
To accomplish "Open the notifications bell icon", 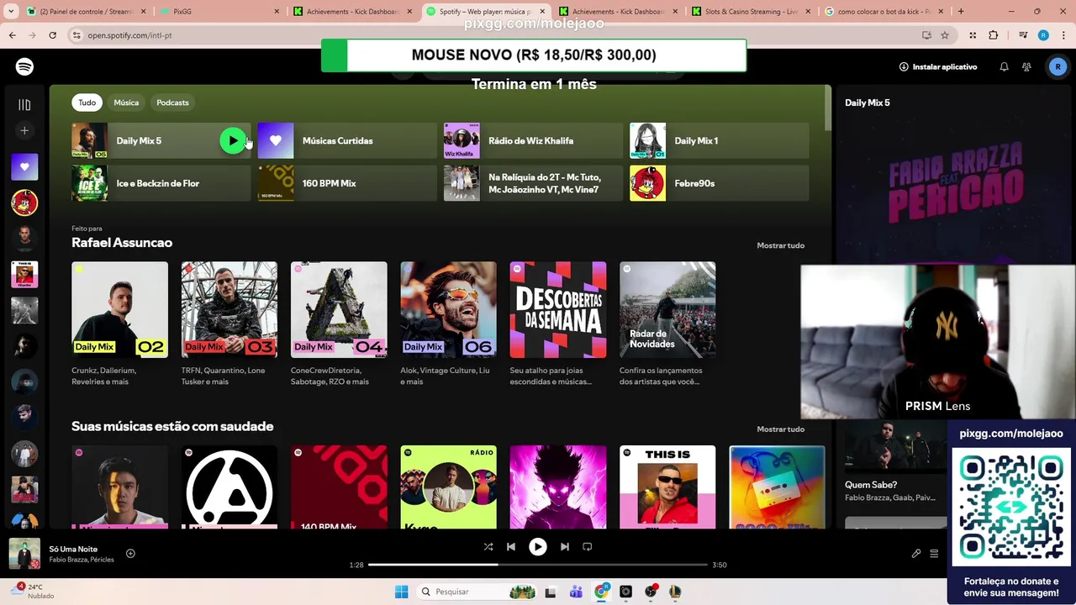I will tap(1004, 66).
